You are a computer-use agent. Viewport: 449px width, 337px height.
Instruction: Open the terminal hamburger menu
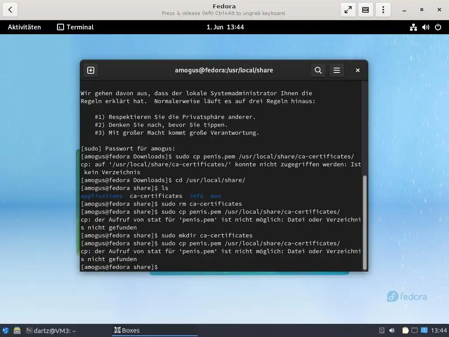tap(337, 70)
